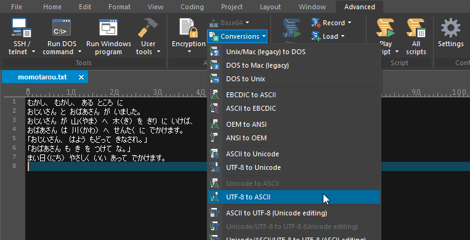This screenshot has width=470, height=240.
Task: Choose OEM to ANSI conversion
Action: click(294, 124)
